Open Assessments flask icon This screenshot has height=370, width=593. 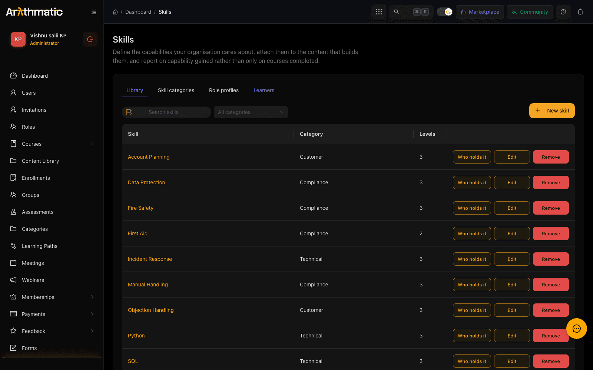[x=13, y=212]
